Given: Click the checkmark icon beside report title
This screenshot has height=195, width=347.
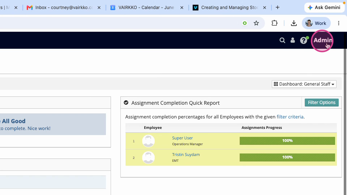Looking at the screenshot, I should (x=126, y=103).
